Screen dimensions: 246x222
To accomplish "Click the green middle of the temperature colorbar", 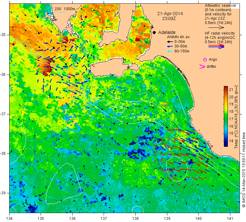I will (226, 117).
